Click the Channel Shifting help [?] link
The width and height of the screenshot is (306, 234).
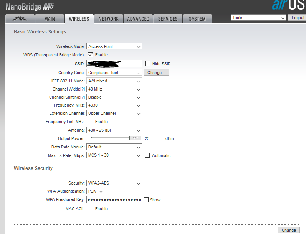tap(83, 97)
